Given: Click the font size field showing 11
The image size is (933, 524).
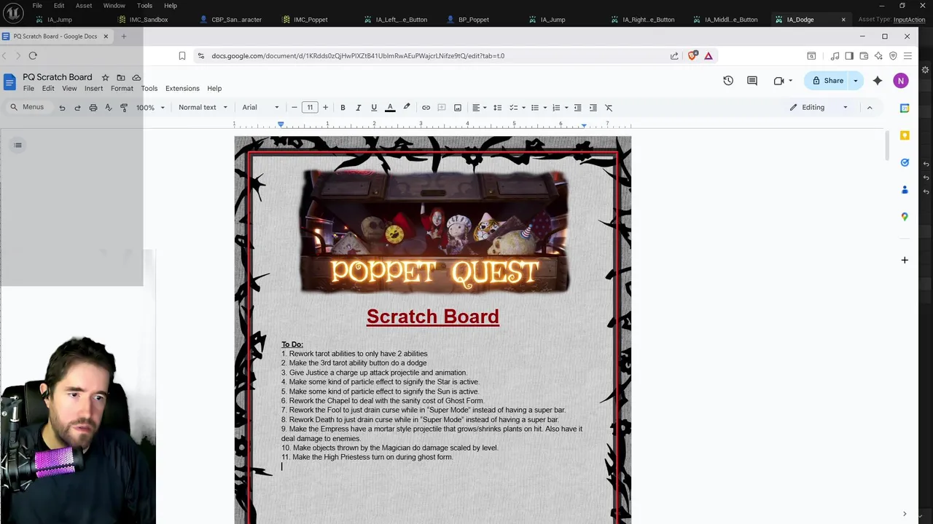Looking at the screenshot, I should pos(310,108).
